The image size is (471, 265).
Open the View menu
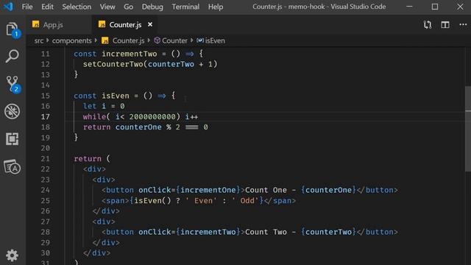107,7
